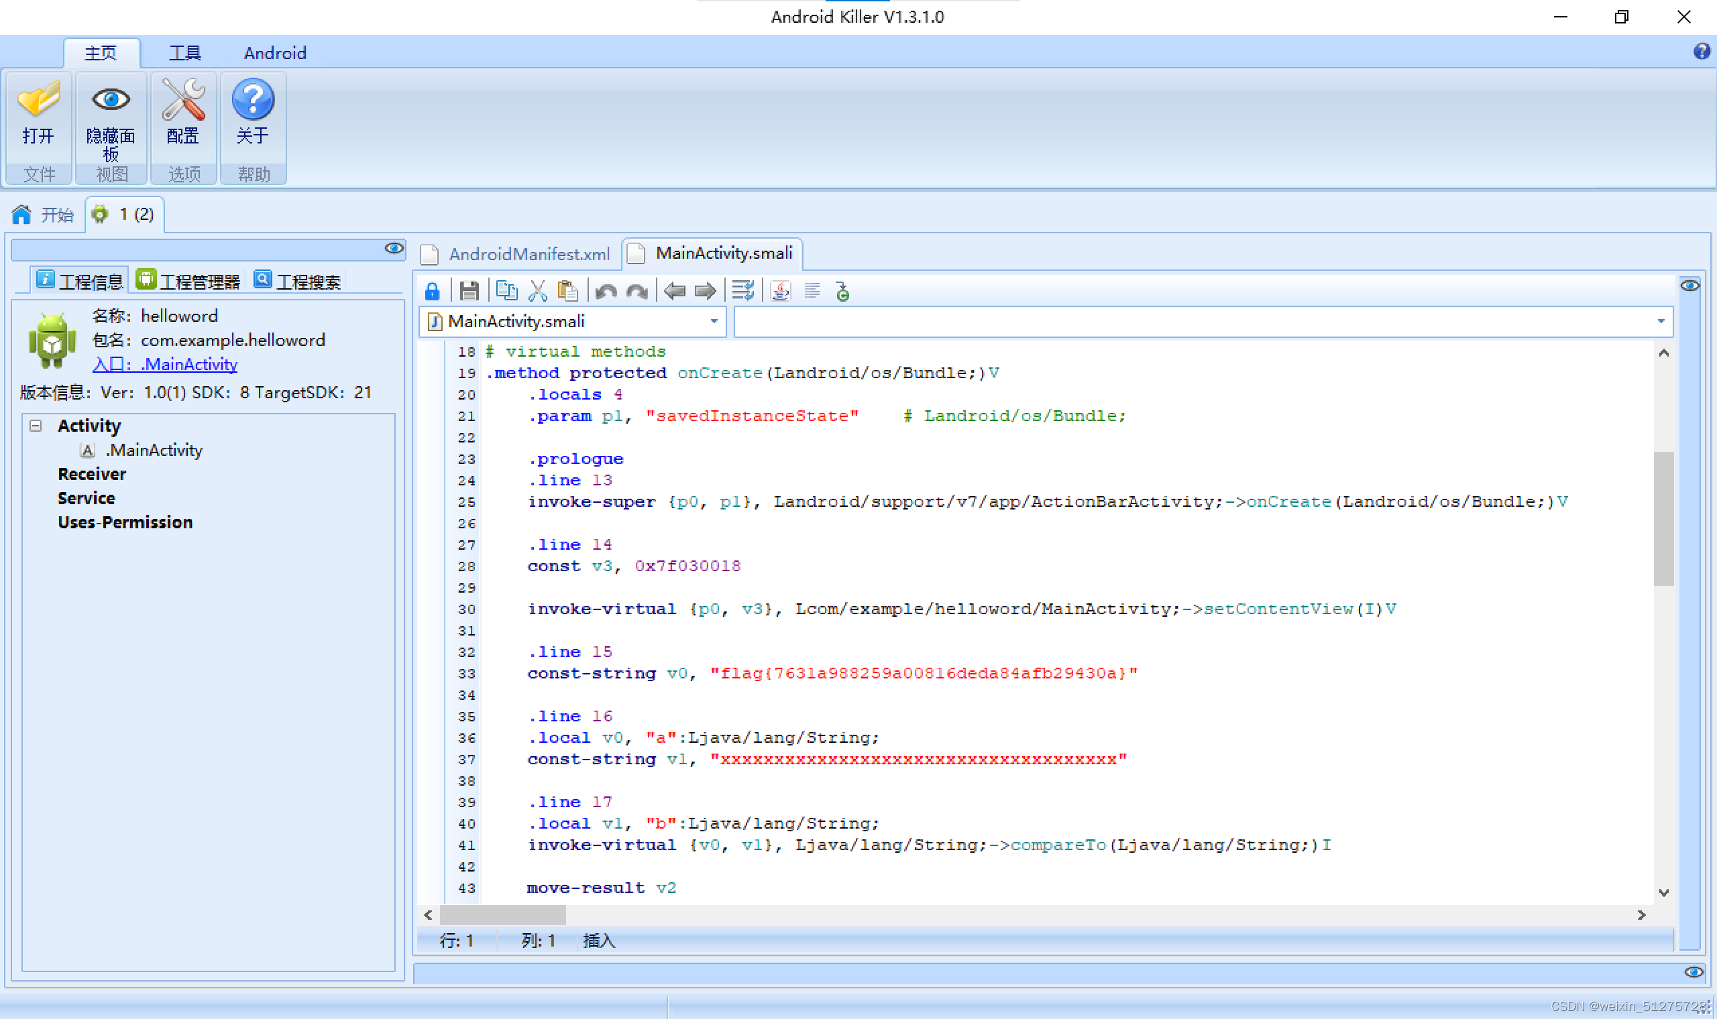Click the code editor scroll up arrow
Screen dimensions: 1717x1019
click(x=1663, y=353)
